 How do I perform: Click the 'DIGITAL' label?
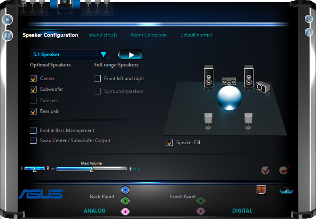[x=242, y=211]
